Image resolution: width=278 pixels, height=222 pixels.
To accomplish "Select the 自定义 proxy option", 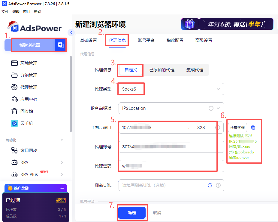I will [x=131, y=70].
